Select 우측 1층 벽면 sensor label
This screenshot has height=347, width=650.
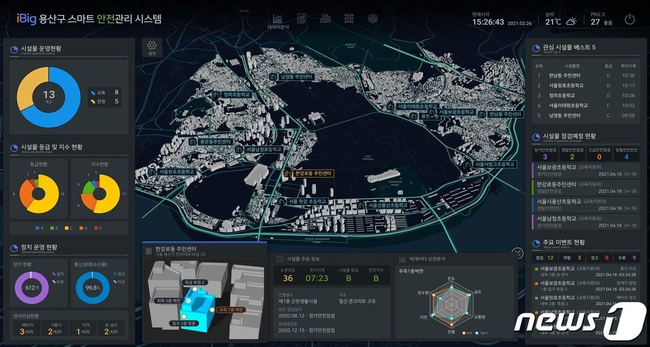click(231, 309)
